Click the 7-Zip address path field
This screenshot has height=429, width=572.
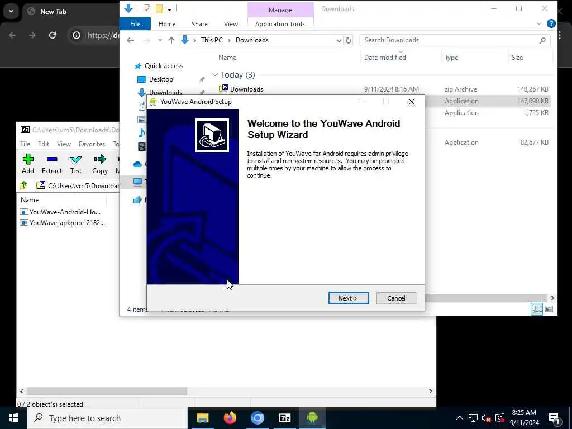(x=77, y=185)
